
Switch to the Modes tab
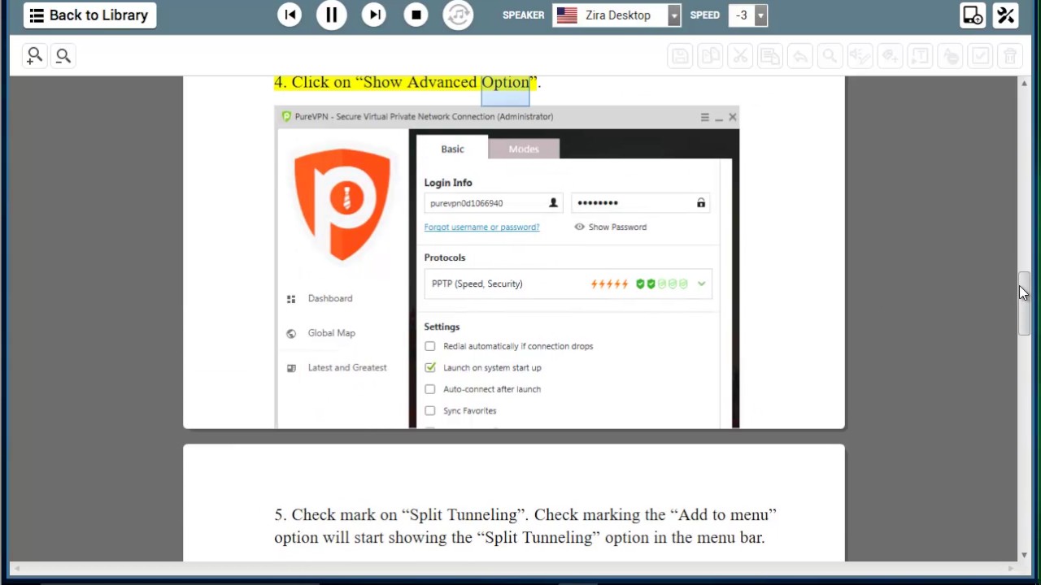(524, 149)
